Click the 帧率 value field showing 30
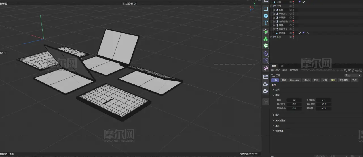The height and width of the screenshot is (157, 363). (294, 100)
